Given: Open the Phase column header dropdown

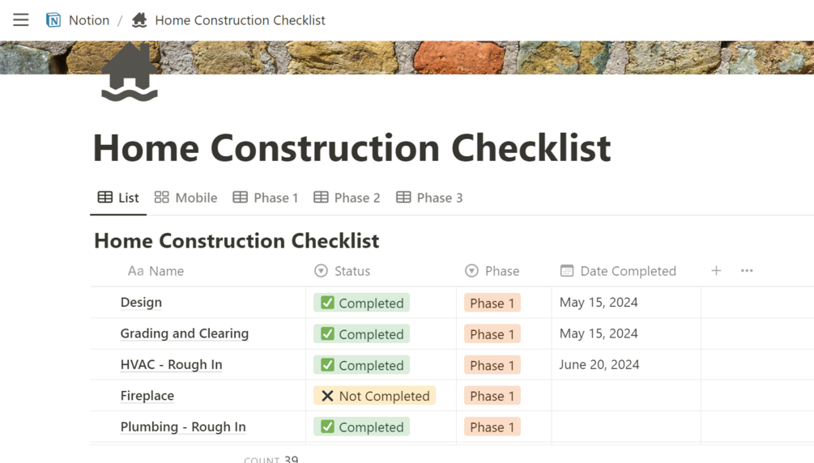Looking at the screenshot, I should tap(492, 271).
